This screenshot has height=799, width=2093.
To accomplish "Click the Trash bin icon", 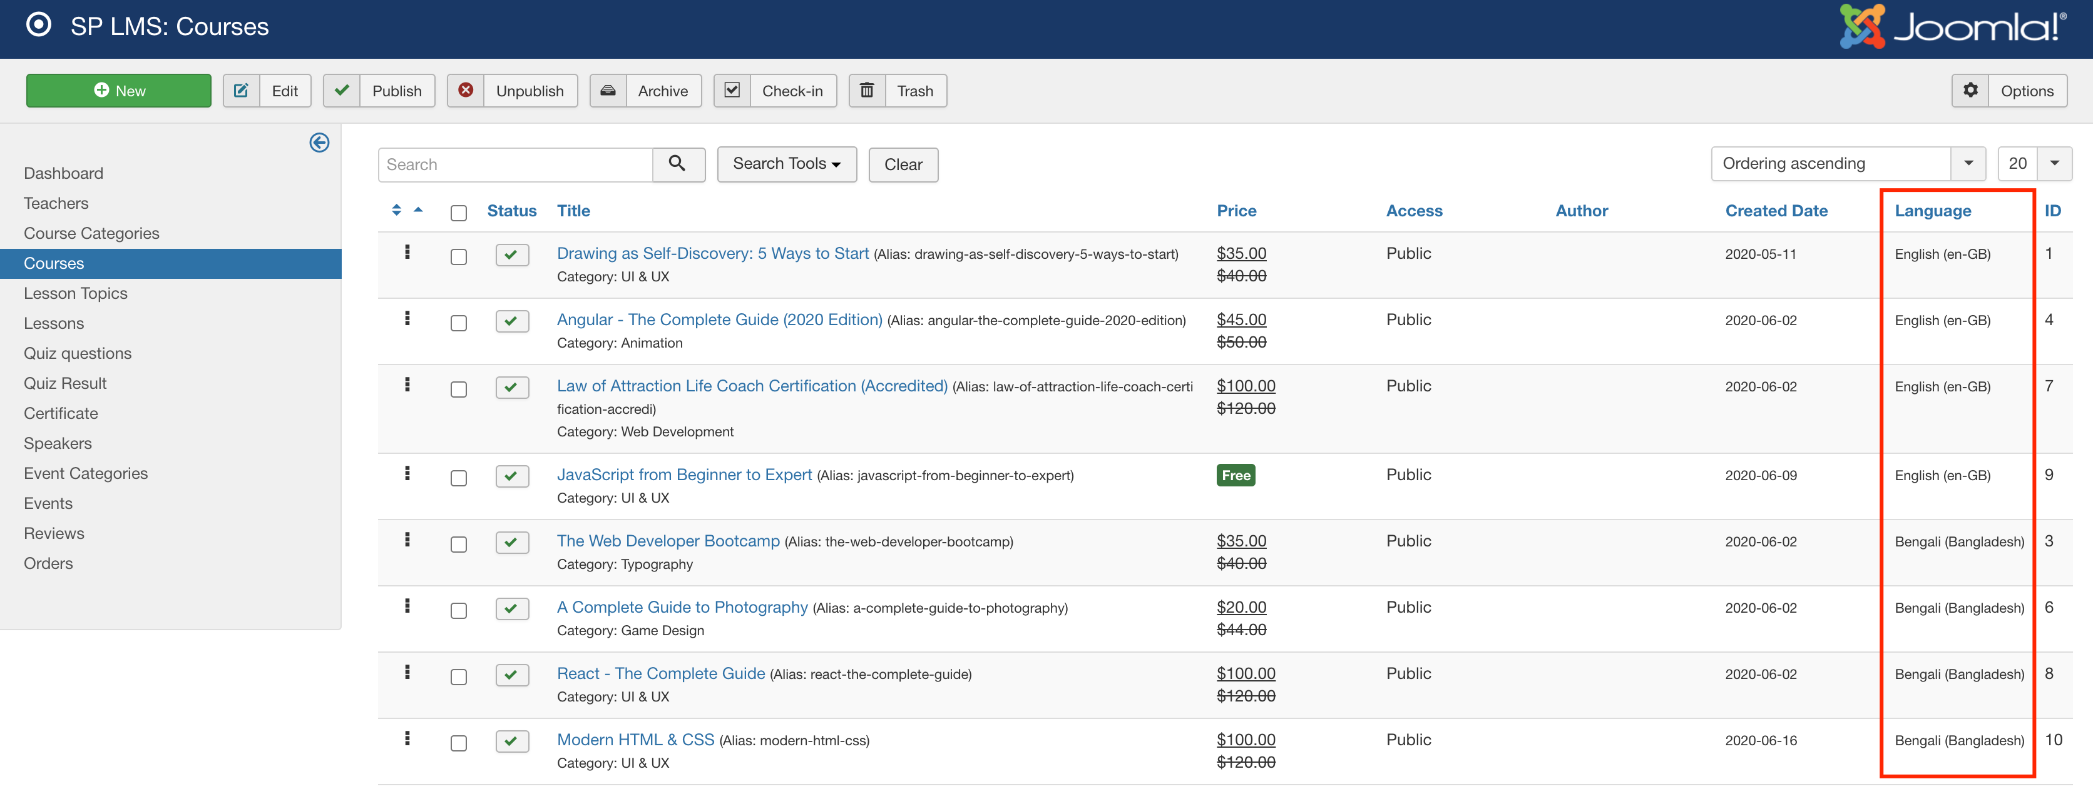I will (867, 90).
